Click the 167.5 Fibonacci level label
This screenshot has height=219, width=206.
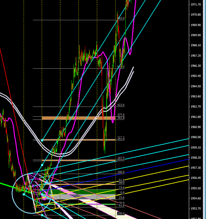coord(121,158)
